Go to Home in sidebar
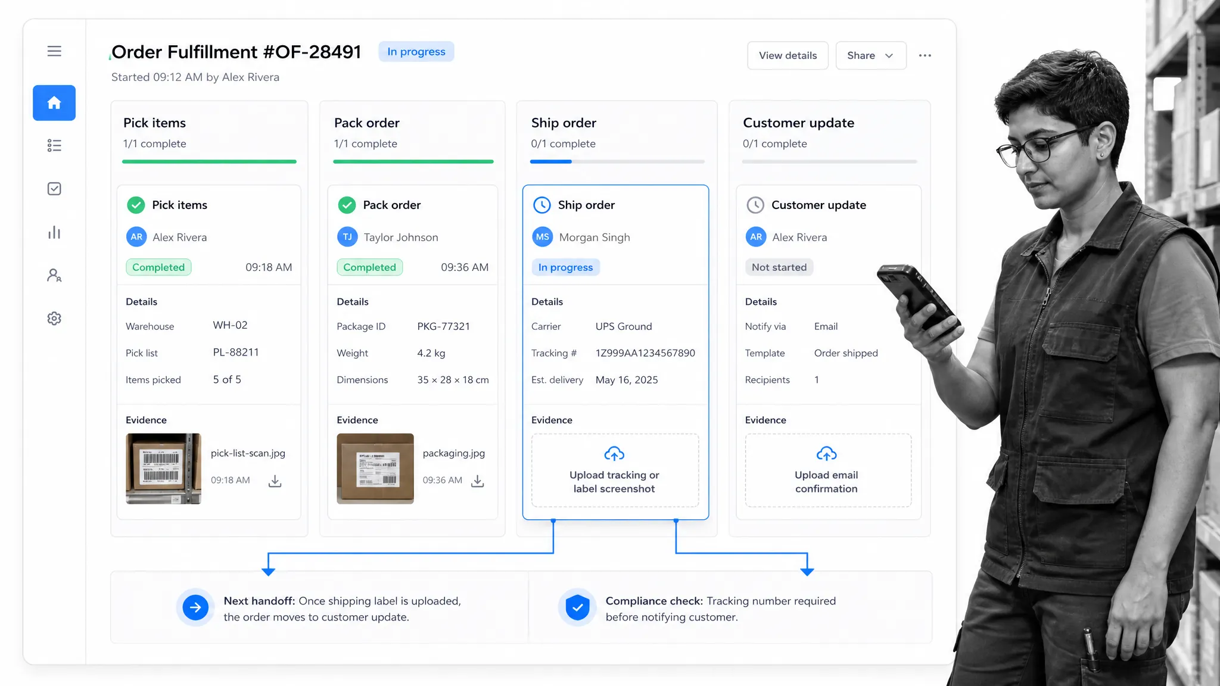 [54, 103]
